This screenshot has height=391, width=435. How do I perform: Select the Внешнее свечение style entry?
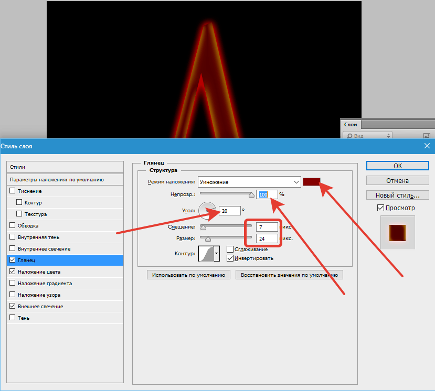click(x=40, y=306)
